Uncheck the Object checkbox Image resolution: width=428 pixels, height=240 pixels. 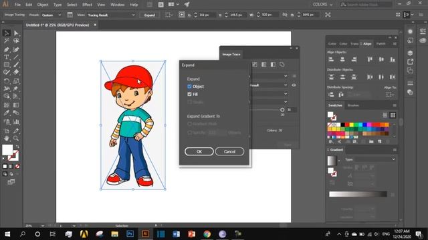pyautogui.click(x=189, y=87)
